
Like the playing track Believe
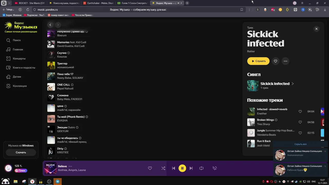tap(150, 168)
